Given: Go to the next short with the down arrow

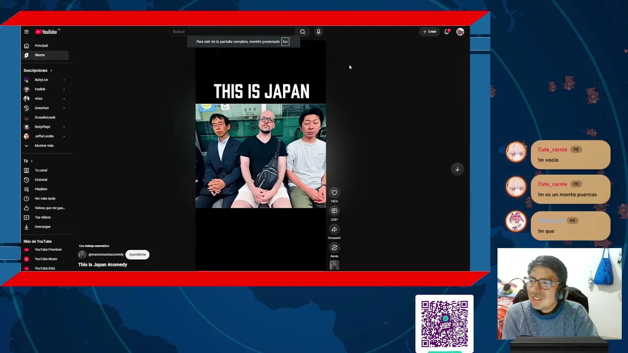Looking at the screenshot, I should pyautogui.click(x=457, y=169).
